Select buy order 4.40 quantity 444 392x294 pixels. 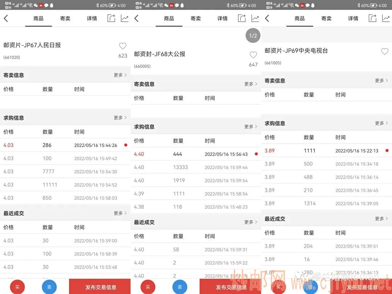(196, 154)
